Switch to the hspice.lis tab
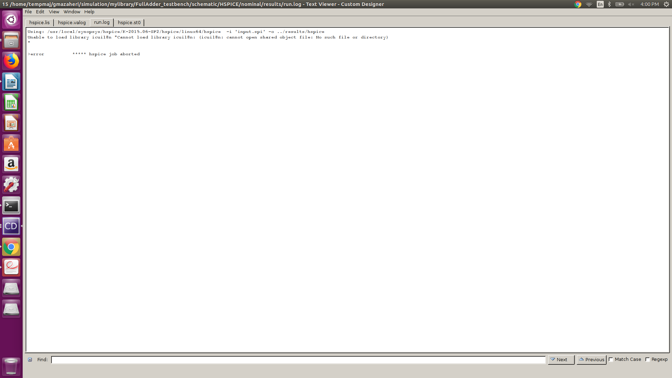Screen dimensions: 672x378 [40, 22]
